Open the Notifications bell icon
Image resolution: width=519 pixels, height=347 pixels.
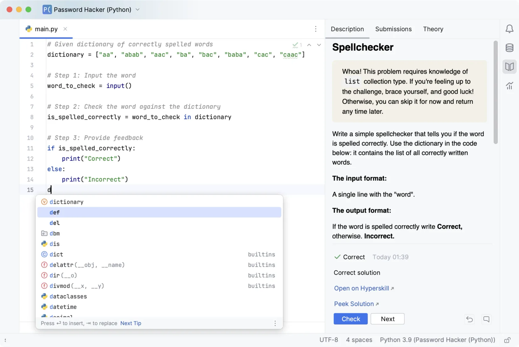click(509, 29)
